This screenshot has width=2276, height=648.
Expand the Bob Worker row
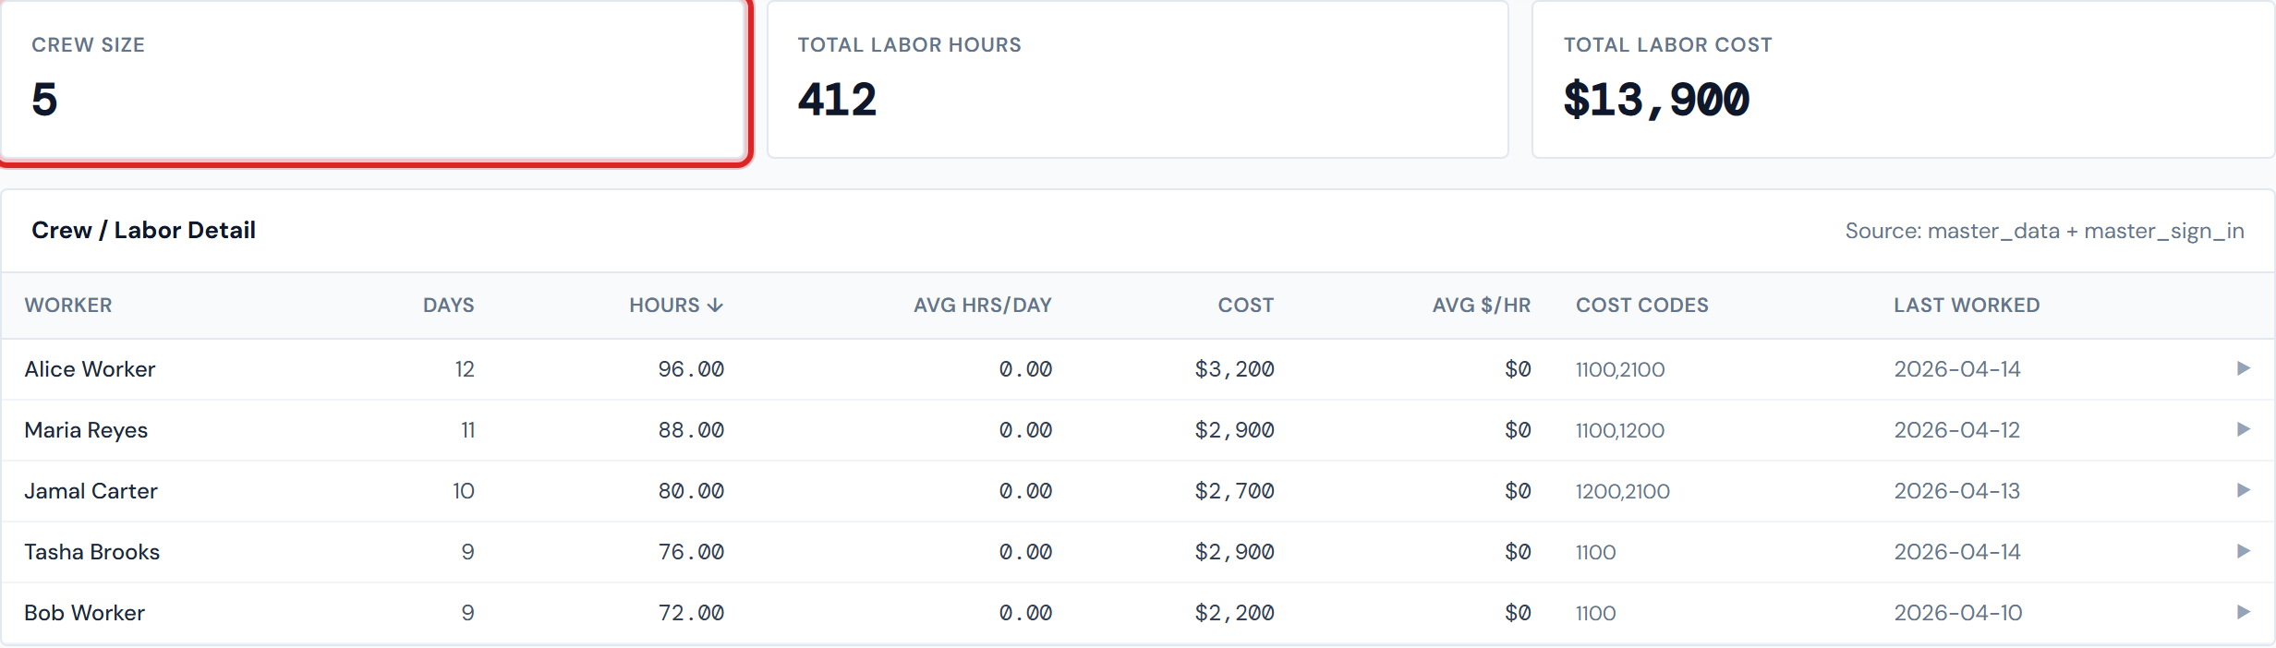point(2243,612)
